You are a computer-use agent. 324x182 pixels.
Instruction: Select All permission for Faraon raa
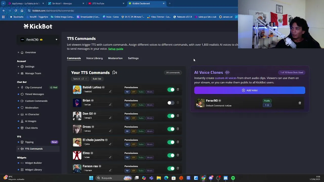tap(127, 171)
